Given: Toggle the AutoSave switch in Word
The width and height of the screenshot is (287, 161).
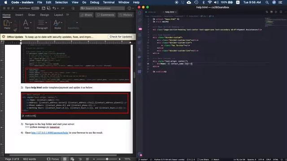Looking at the screenshot, I should (x=35, y=8).
